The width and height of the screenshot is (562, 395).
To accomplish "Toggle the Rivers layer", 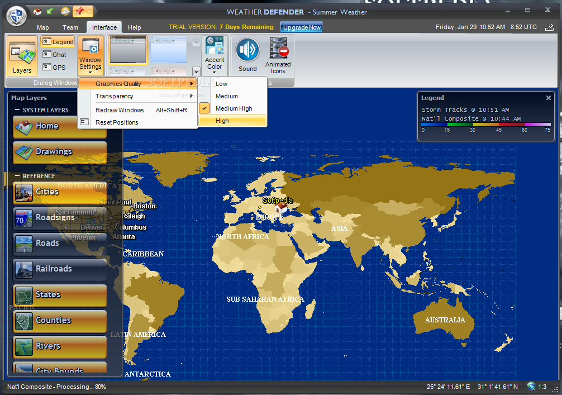I will click(x=60, y=348).
